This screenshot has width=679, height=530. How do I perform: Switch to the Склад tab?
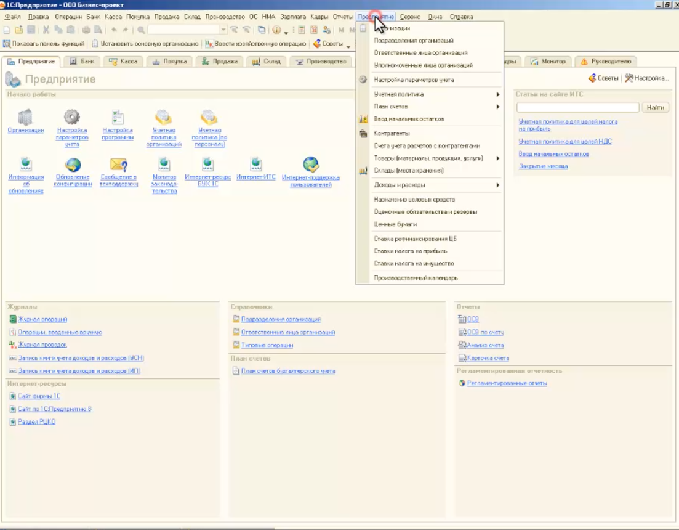[x=267, y=62]
